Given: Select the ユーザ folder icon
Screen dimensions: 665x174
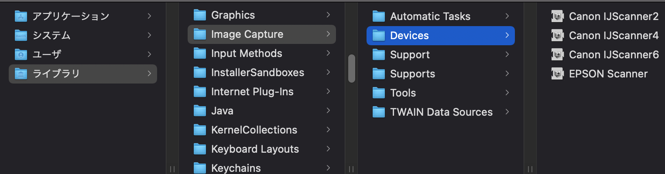Looking at the screenshot, I should coord(21,55).
